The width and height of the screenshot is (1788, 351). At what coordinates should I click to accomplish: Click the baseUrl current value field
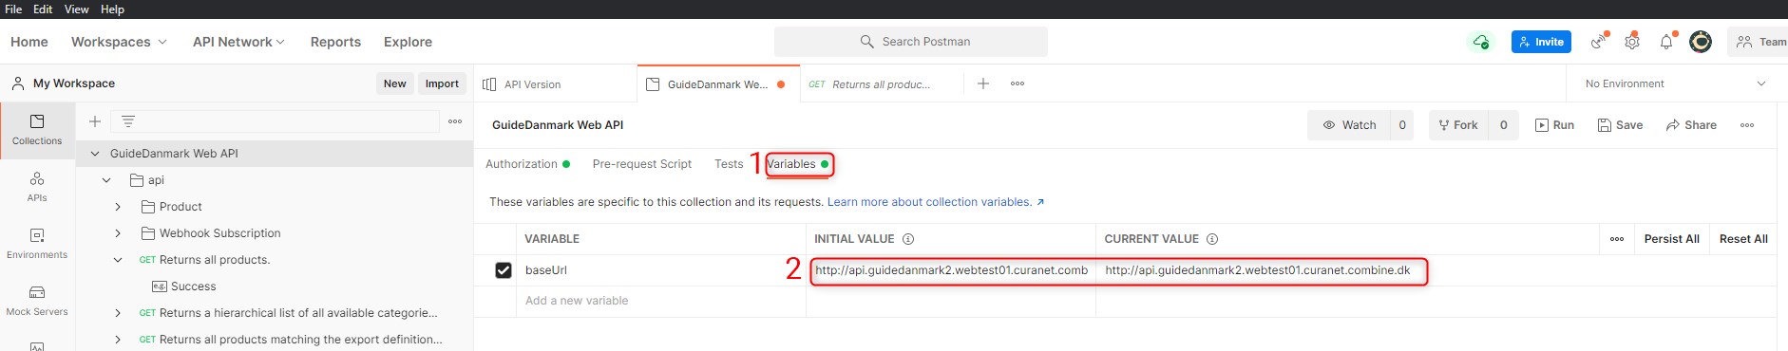pos(1347,270)
